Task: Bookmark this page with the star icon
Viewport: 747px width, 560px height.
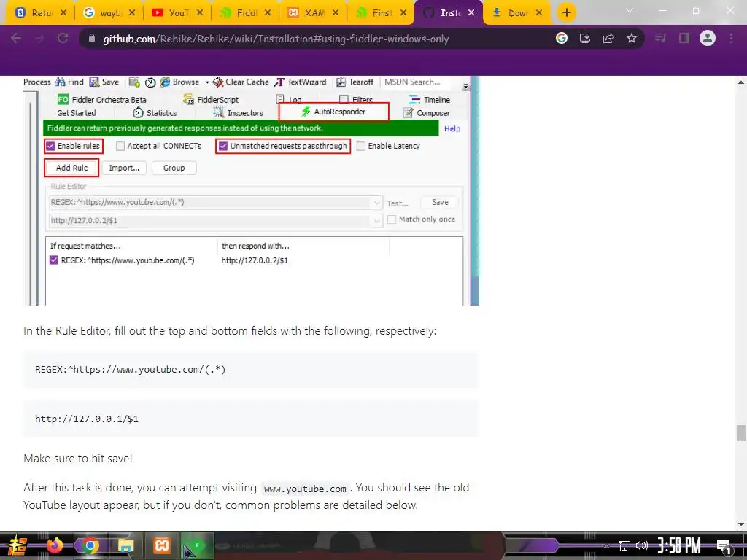Action: tap(632, 38)
